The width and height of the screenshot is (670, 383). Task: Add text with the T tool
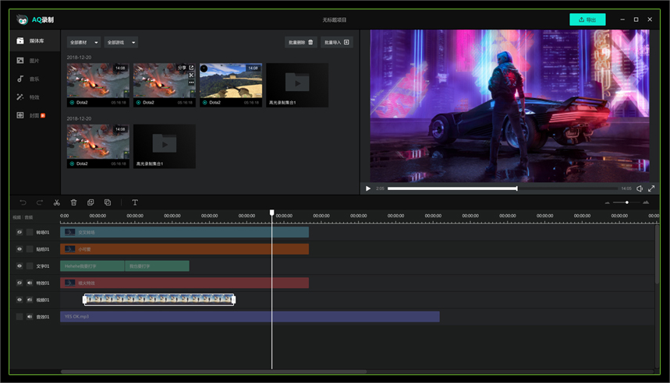click(135, 202)
